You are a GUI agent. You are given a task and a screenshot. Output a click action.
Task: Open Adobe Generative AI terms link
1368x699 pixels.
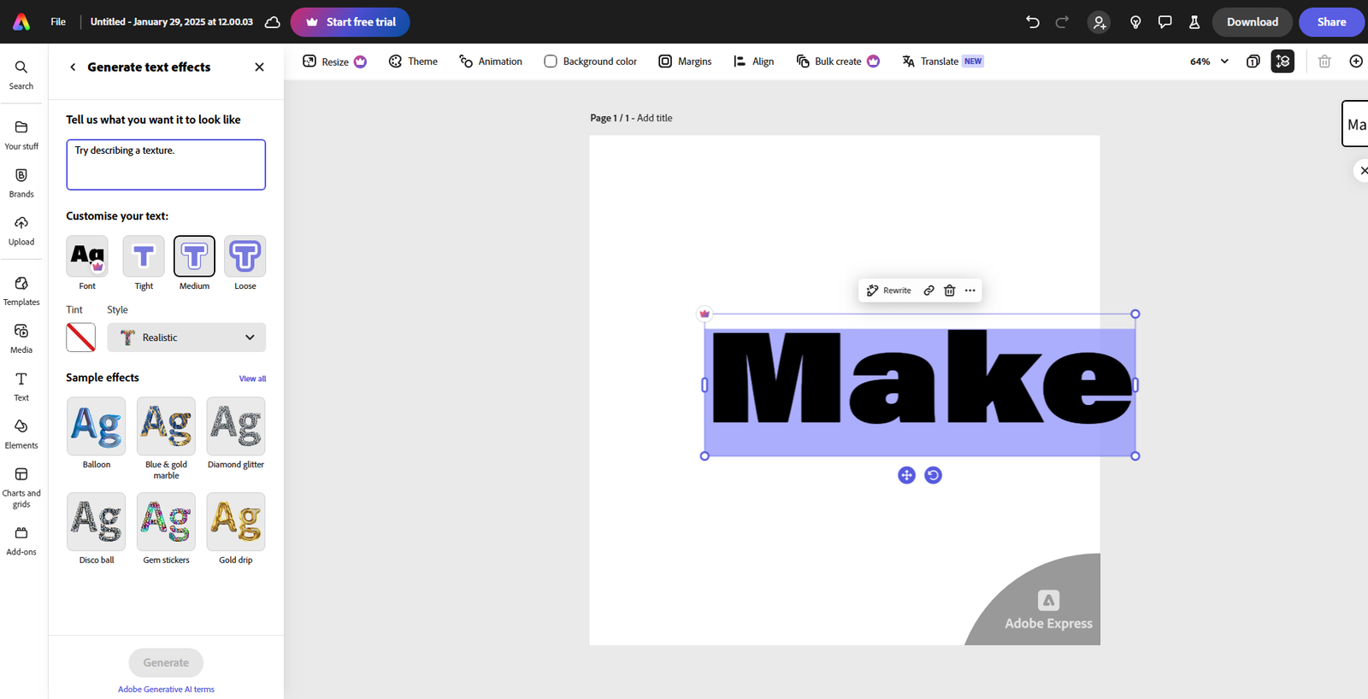(166, 690)
